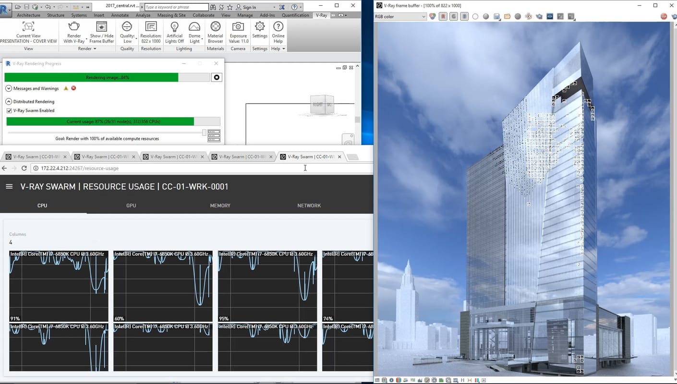Image resolution: width=677 pixels, height=384 pixels.
Task: Select the Collaborate ribbon tab
Action: tap(204, 15)
